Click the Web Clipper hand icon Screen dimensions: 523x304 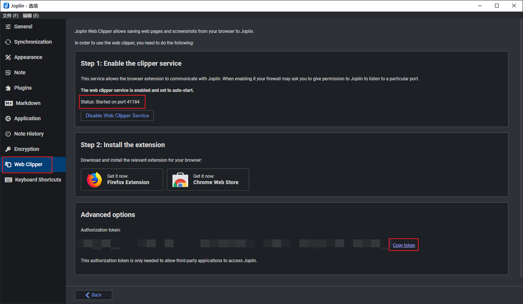click(8, 165)
